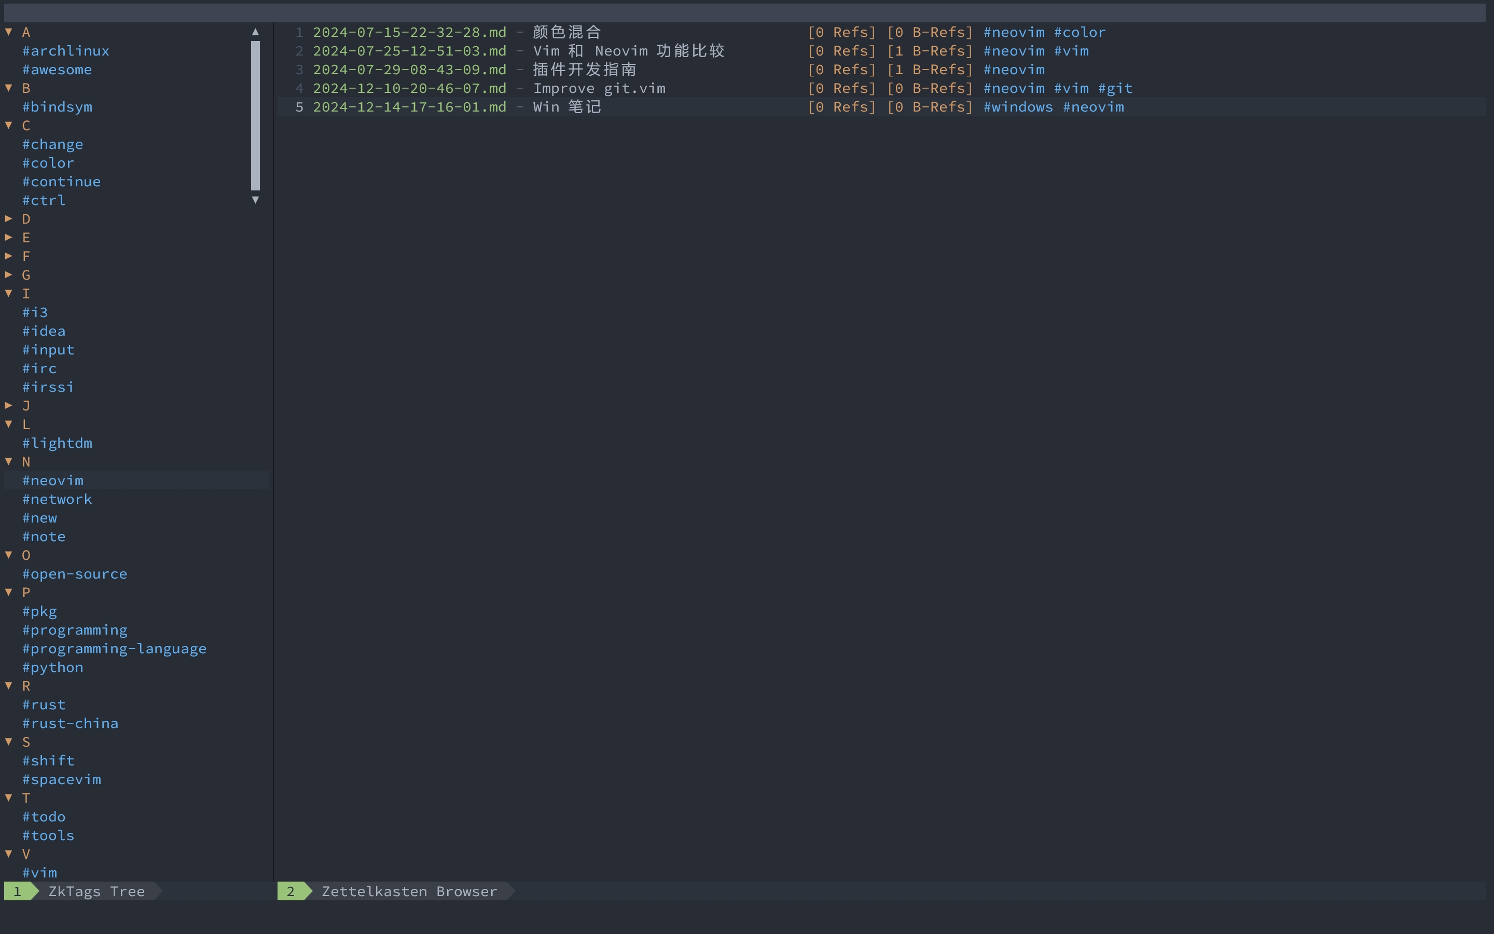Choose the #open-source tag
This screenshot has width=1494, height=934.
pyautogui.click(x=75, y=574)
